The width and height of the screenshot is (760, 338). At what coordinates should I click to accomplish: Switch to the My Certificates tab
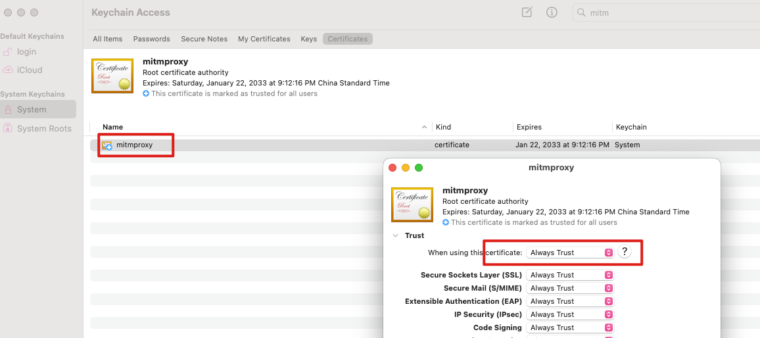[x=264, y=39]
